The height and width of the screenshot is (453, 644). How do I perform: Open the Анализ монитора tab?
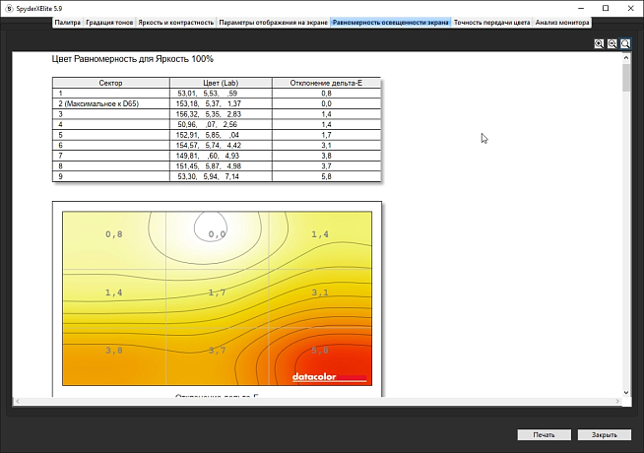562,21
